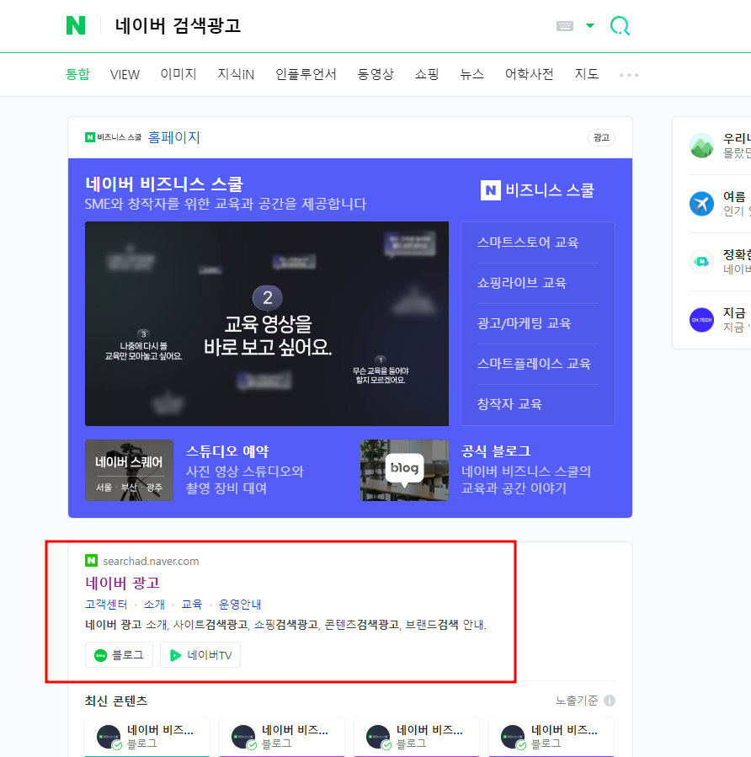This screenshot has height=757, width=751.
Task: Click the blog office thumbnail
Action: coord(404,470)
